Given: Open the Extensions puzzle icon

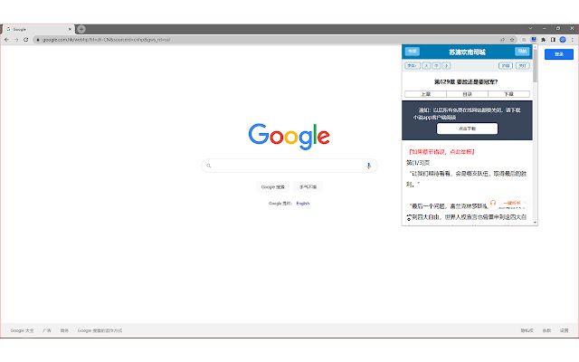Looking at the screenshot, I should click(543, 40).
